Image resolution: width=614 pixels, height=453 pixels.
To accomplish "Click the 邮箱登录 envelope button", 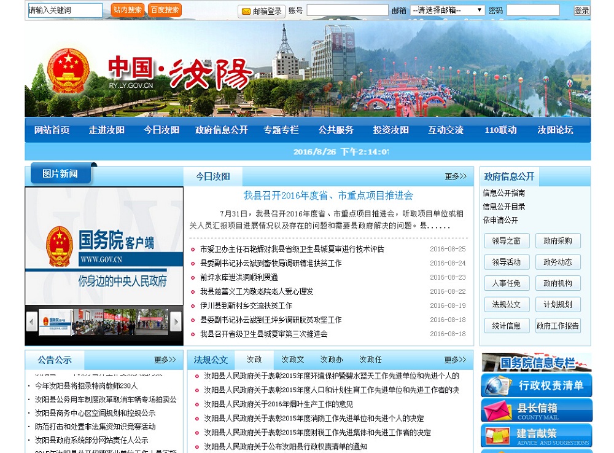I will coord(261,11).
